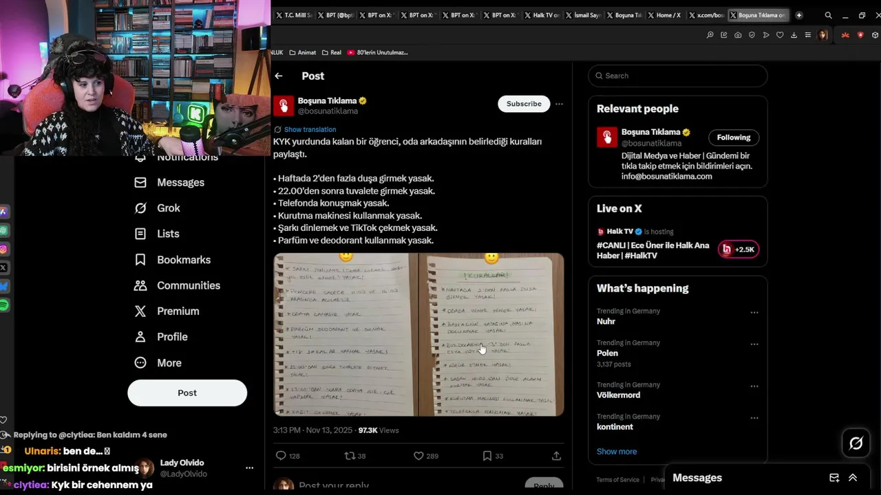Image resolution: width=881 pixels, height=495 pixels.
Task: Click the reply icon with 128 replies
Action: [x=280, y=456]
